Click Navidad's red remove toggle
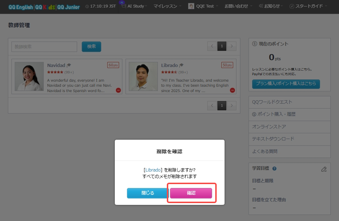The image size is (339, 221). point(118,91)
